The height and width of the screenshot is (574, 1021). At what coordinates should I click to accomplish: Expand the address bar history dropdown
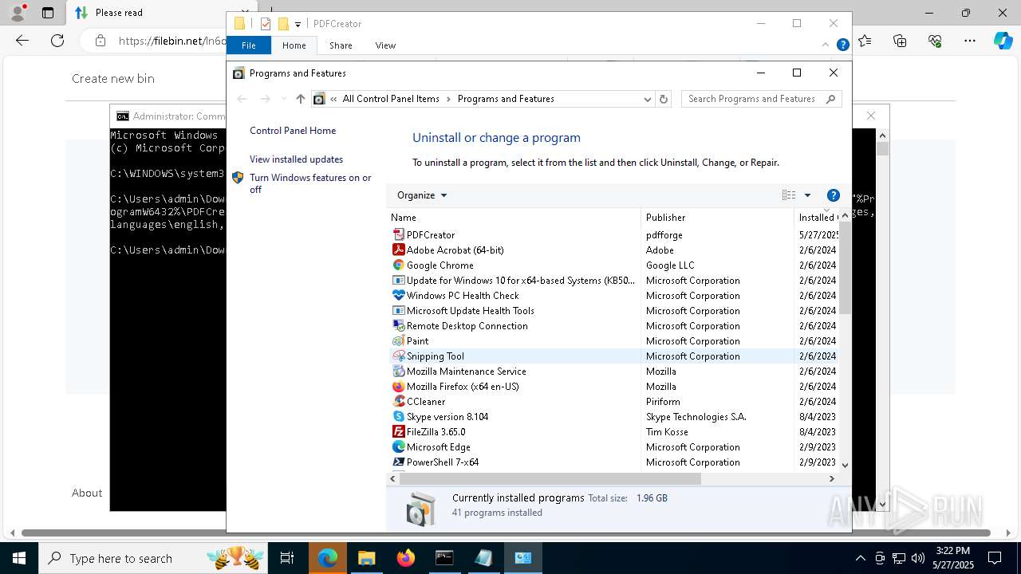[647, 99]
